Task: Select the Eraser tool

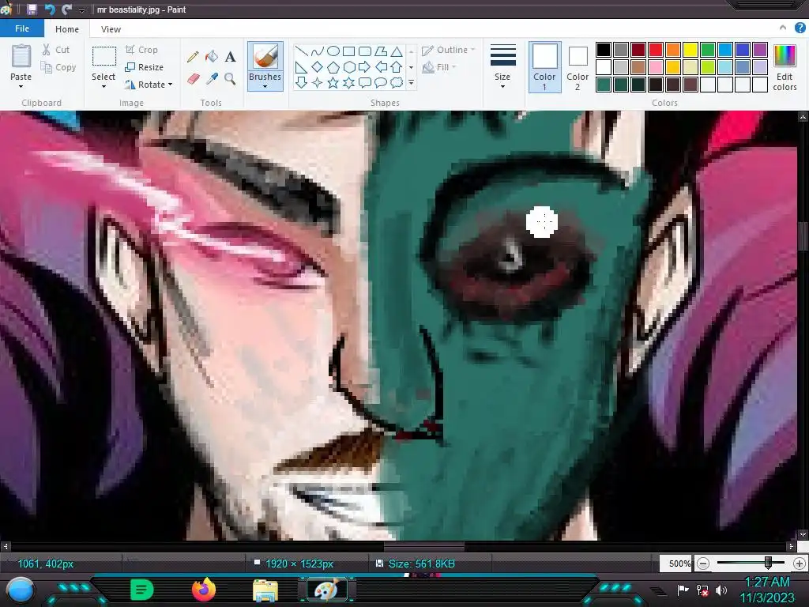Action: click(193, 79)
